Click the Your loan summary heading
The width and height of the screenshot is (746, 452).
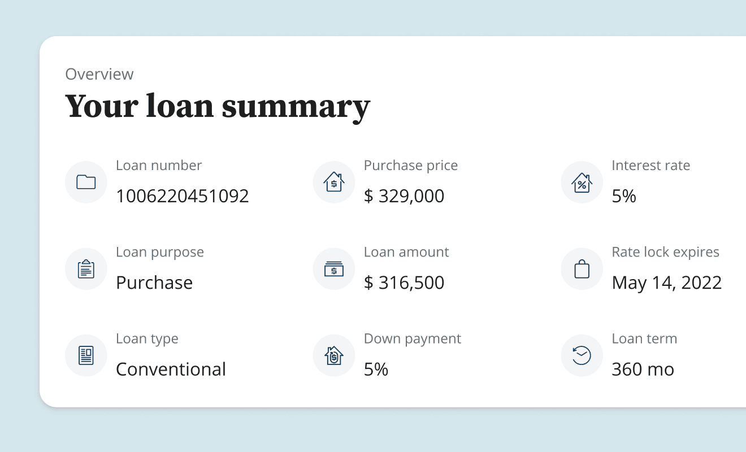[x=218, y=106]
